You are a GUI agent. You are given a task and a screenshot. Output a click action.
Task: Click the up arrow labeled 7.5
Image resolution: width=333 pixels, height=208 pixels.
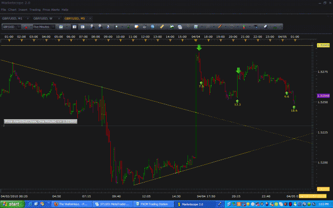click(201, 83)
